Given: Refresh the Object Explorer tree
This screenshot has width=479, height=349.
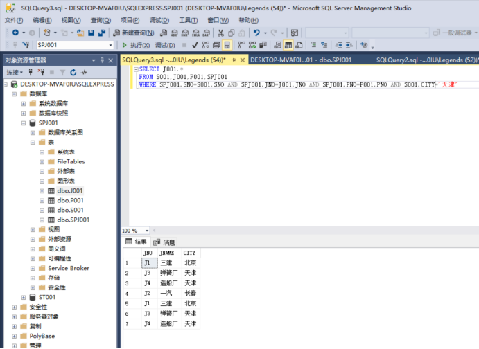Looking at the screenshot, I should coord(73,72).
